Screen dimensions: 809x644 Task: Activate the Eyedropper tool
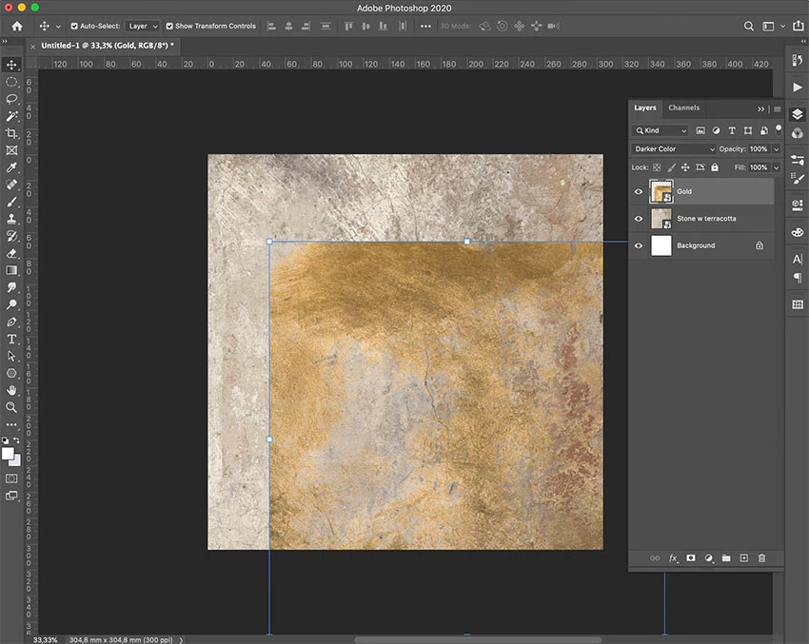tap(11, 167)
